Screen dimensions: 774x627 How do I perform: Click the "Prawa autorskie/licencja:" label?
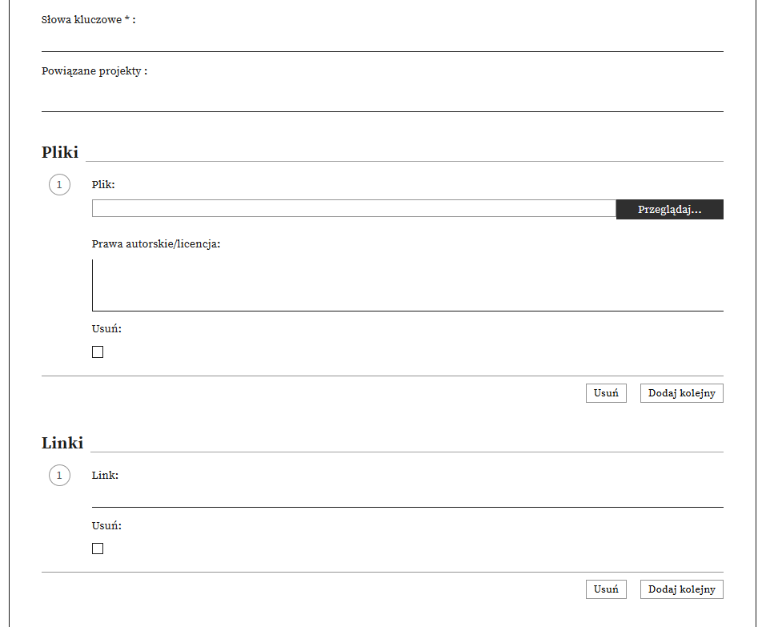pyautogui.click(x=156, y=243)
